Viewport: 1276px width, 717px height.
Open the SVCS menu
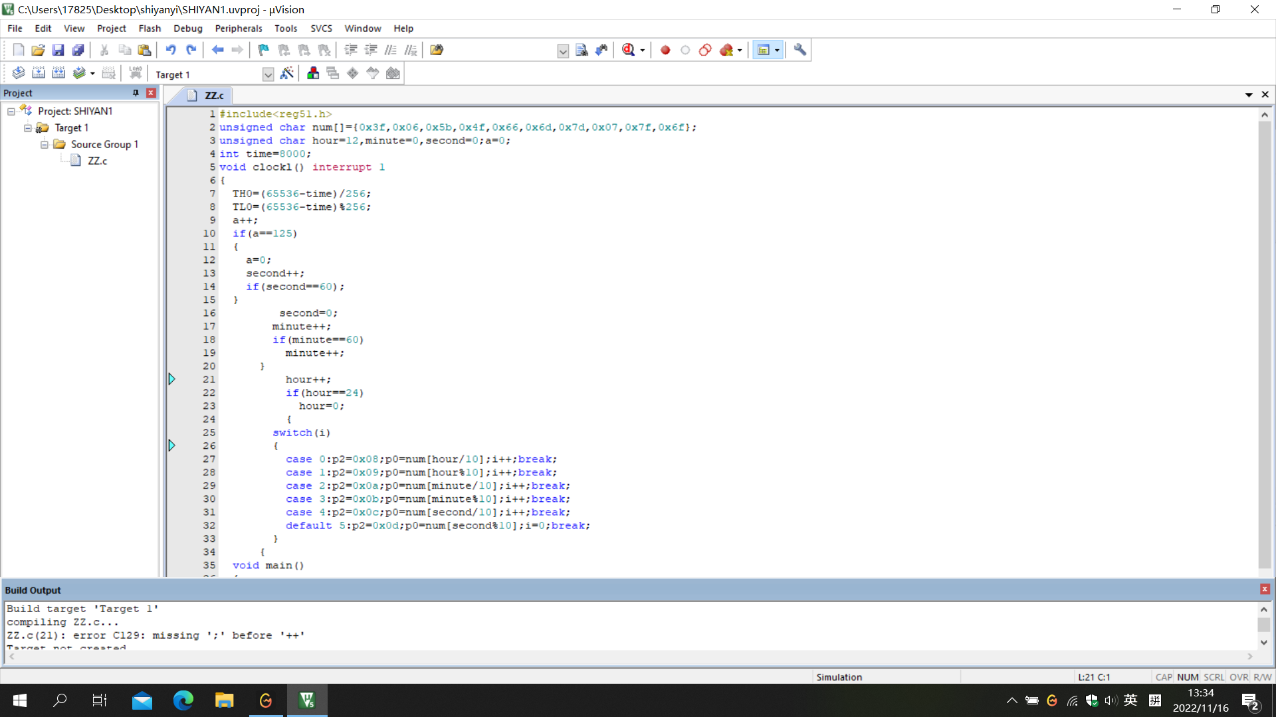321,29
